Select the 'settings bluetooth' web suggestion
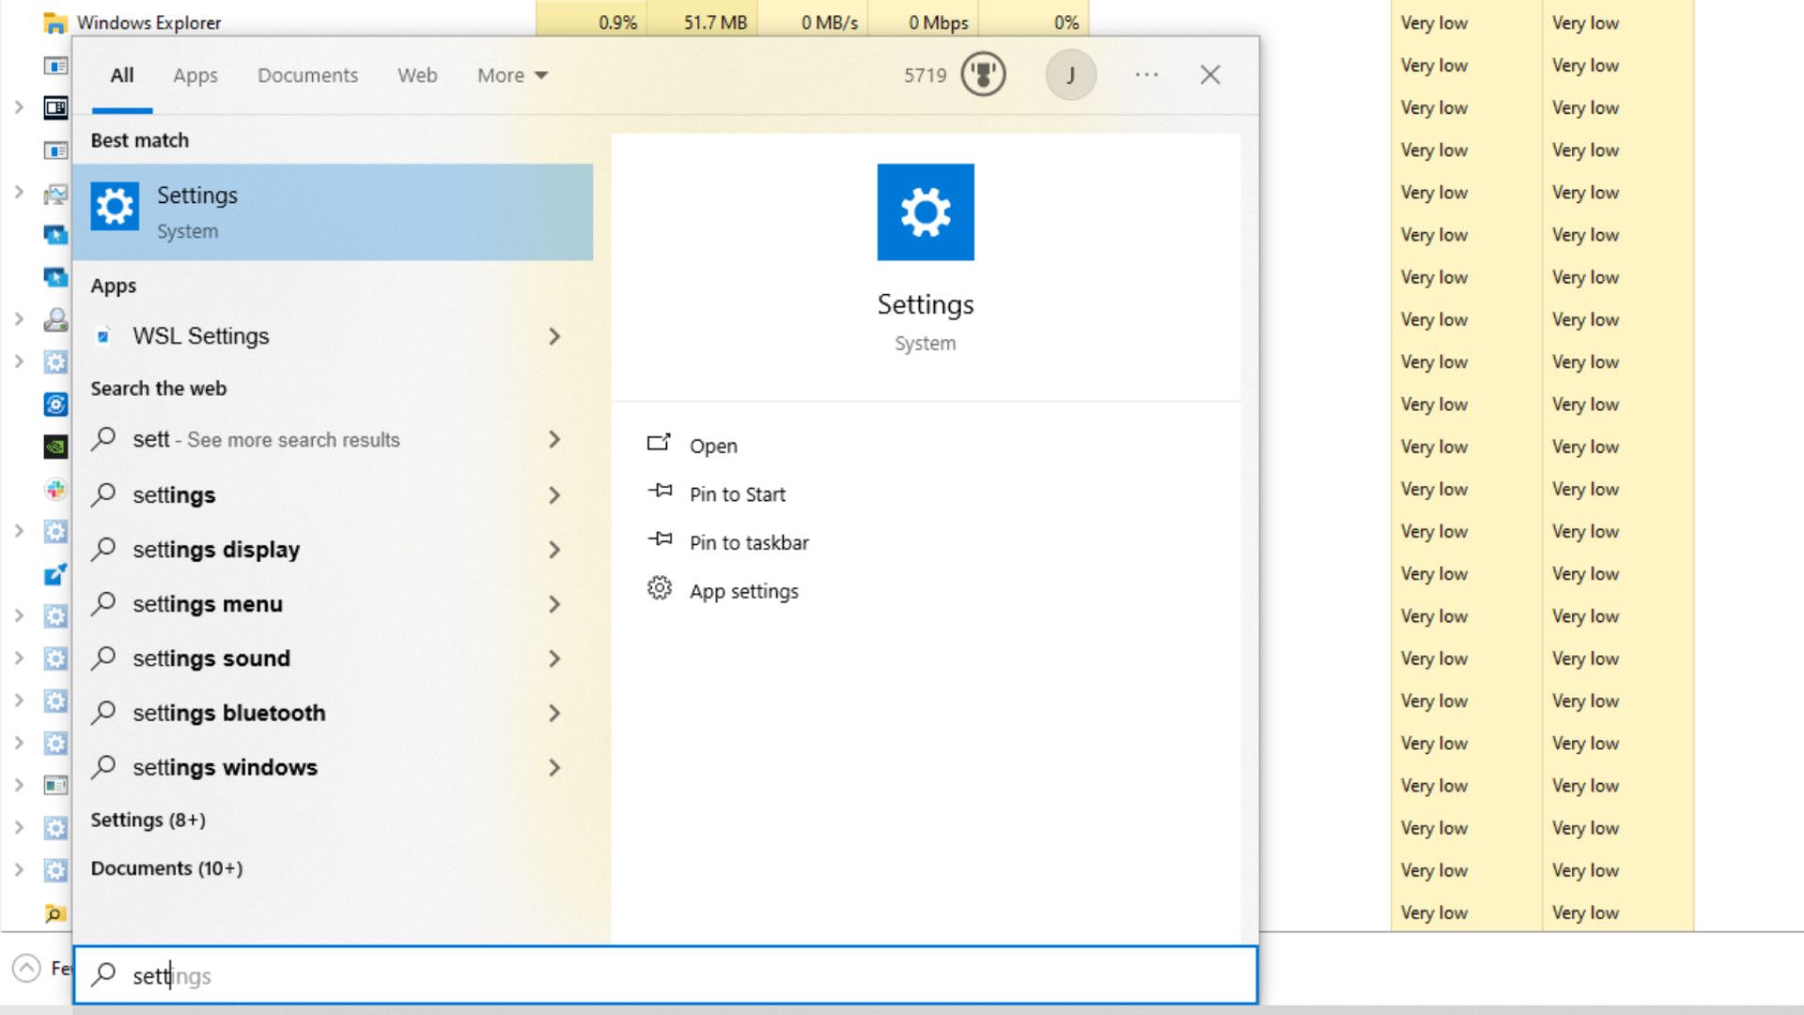 tap(333, 713)
